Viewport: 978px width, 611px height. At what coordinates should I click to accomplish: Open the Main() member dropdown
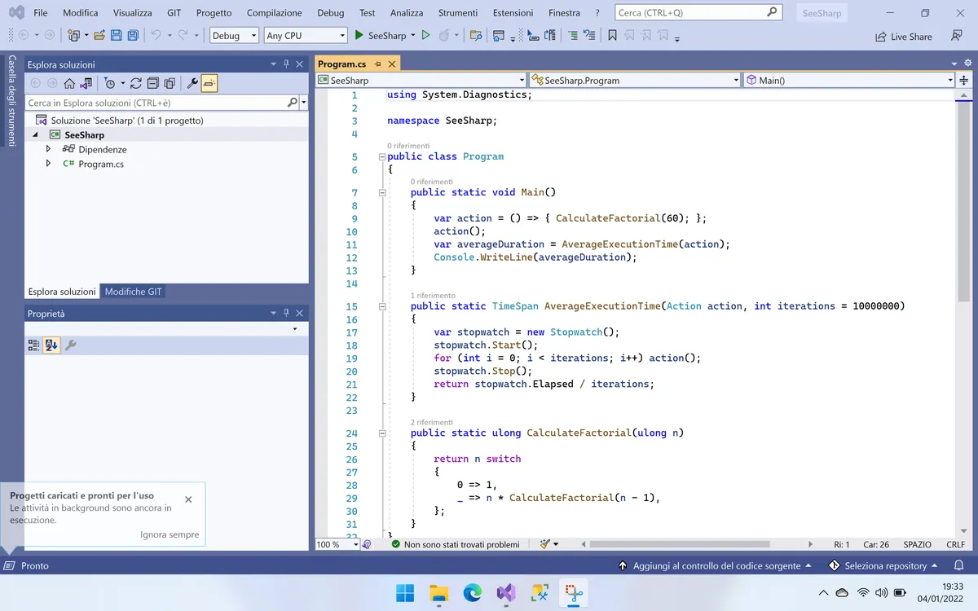848,80
